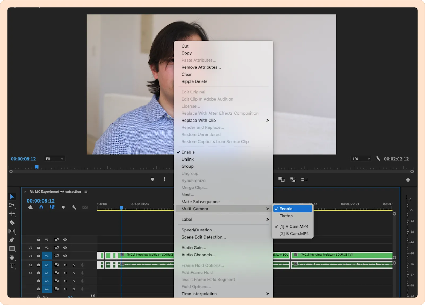
Task: Toggle track lock for A1
Action: click(39, 265)
